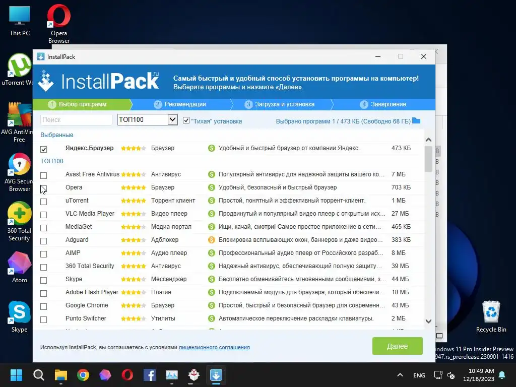Click the green dollar icon in Яндекс.Браузер row

coord(212,149)
